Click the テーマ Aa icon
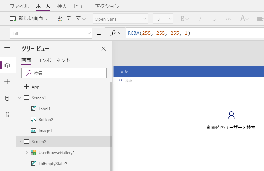Image resolution: width=264 pixels, height=171 pixels. 60,19
